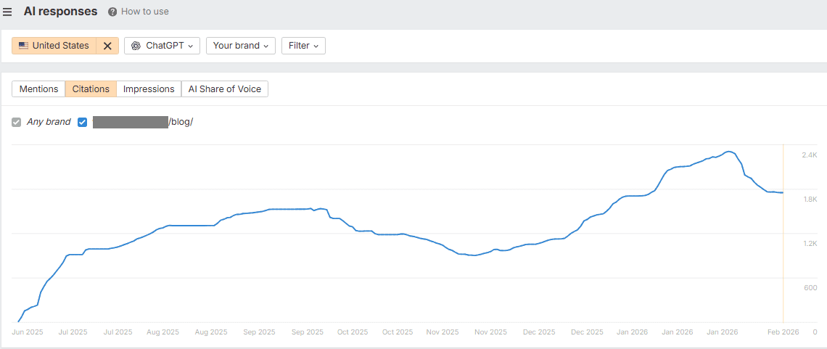Uncheck the /blog/ series checkbox
Image resolution: width=827 pixels, height=349 pixels.
point(82,122)
